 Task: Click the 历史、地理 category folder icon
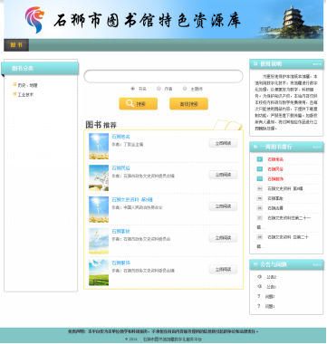click(x=14, y=85)
